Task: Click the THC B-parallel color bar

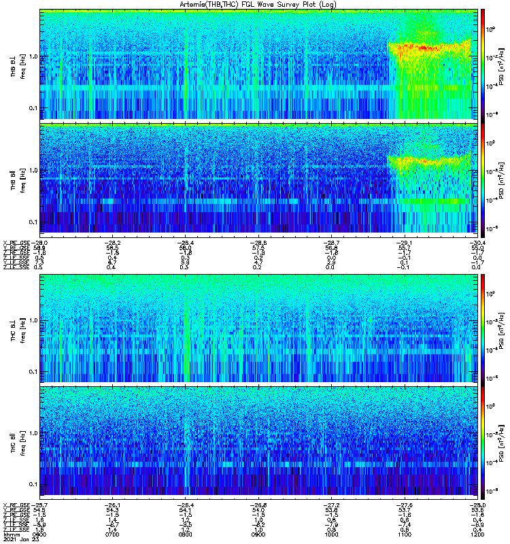Action: click(x=483, y=443)
